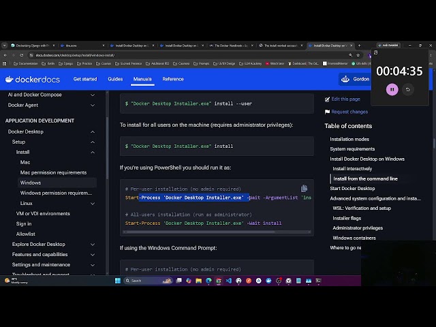Open the Get started nav tab
The image size is (436, 327).
coord(85,79)
